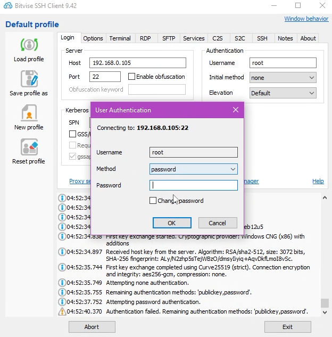Expand the Method dropdown in the dialog
Image resolution: width=332 pixels, height=337 pixels.
(193, 169)
